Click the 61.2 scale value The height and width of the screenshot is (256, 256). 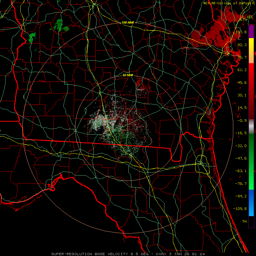tap(242, 70)
